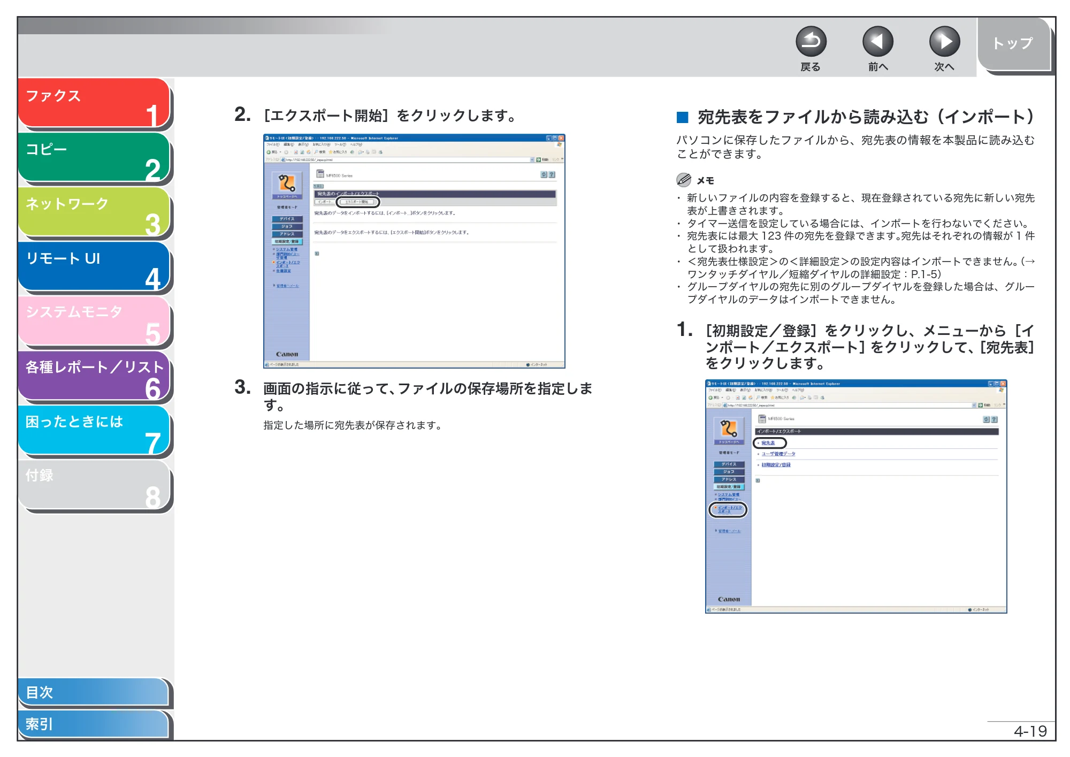Click デバイス button in step 1 screenshot sidebar

[x=729, y=464]
